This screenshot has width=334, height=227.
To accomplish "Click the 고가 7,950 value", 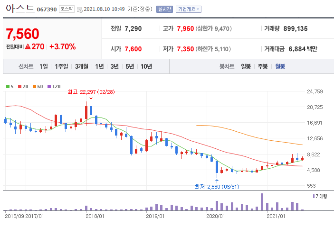I will 185,28.
